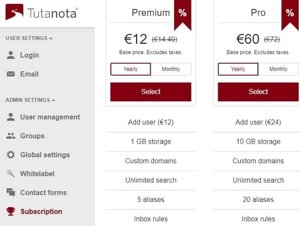Click the Contact forms chat icon
300x226 pixels.
tap(11, 193)
